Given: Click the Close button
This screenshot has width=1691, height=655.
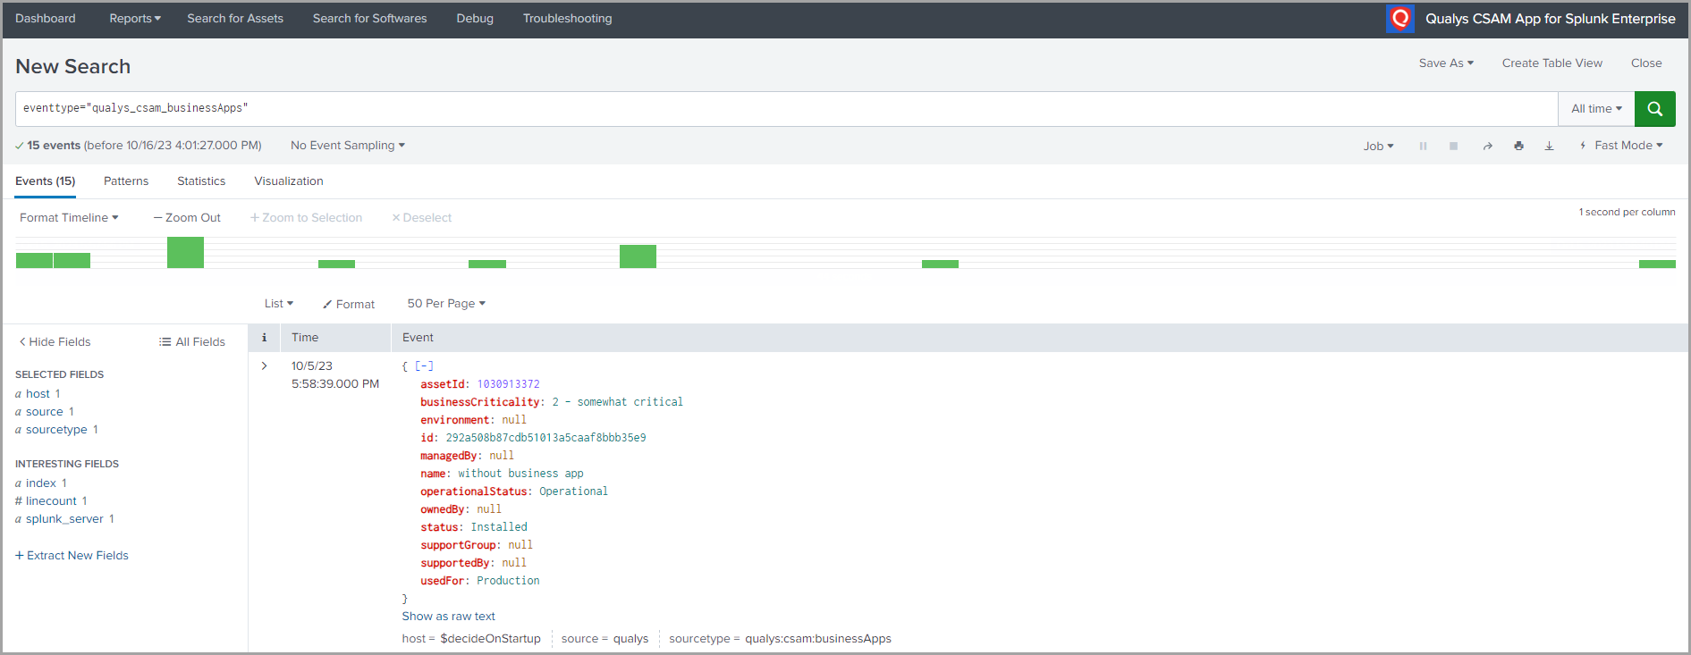Looking at the screenshot, I should pyautogui.click(x=1646, y=63).
